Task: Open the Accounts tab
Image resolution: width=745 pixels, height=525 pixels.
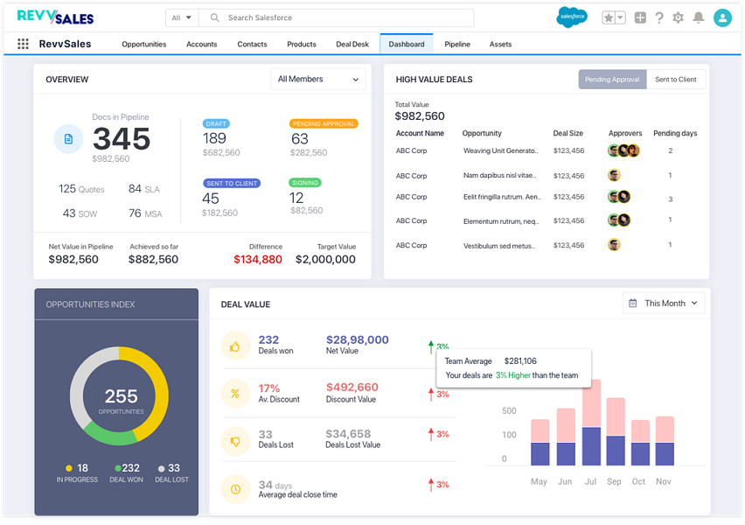Action: [x=201, y=45]
